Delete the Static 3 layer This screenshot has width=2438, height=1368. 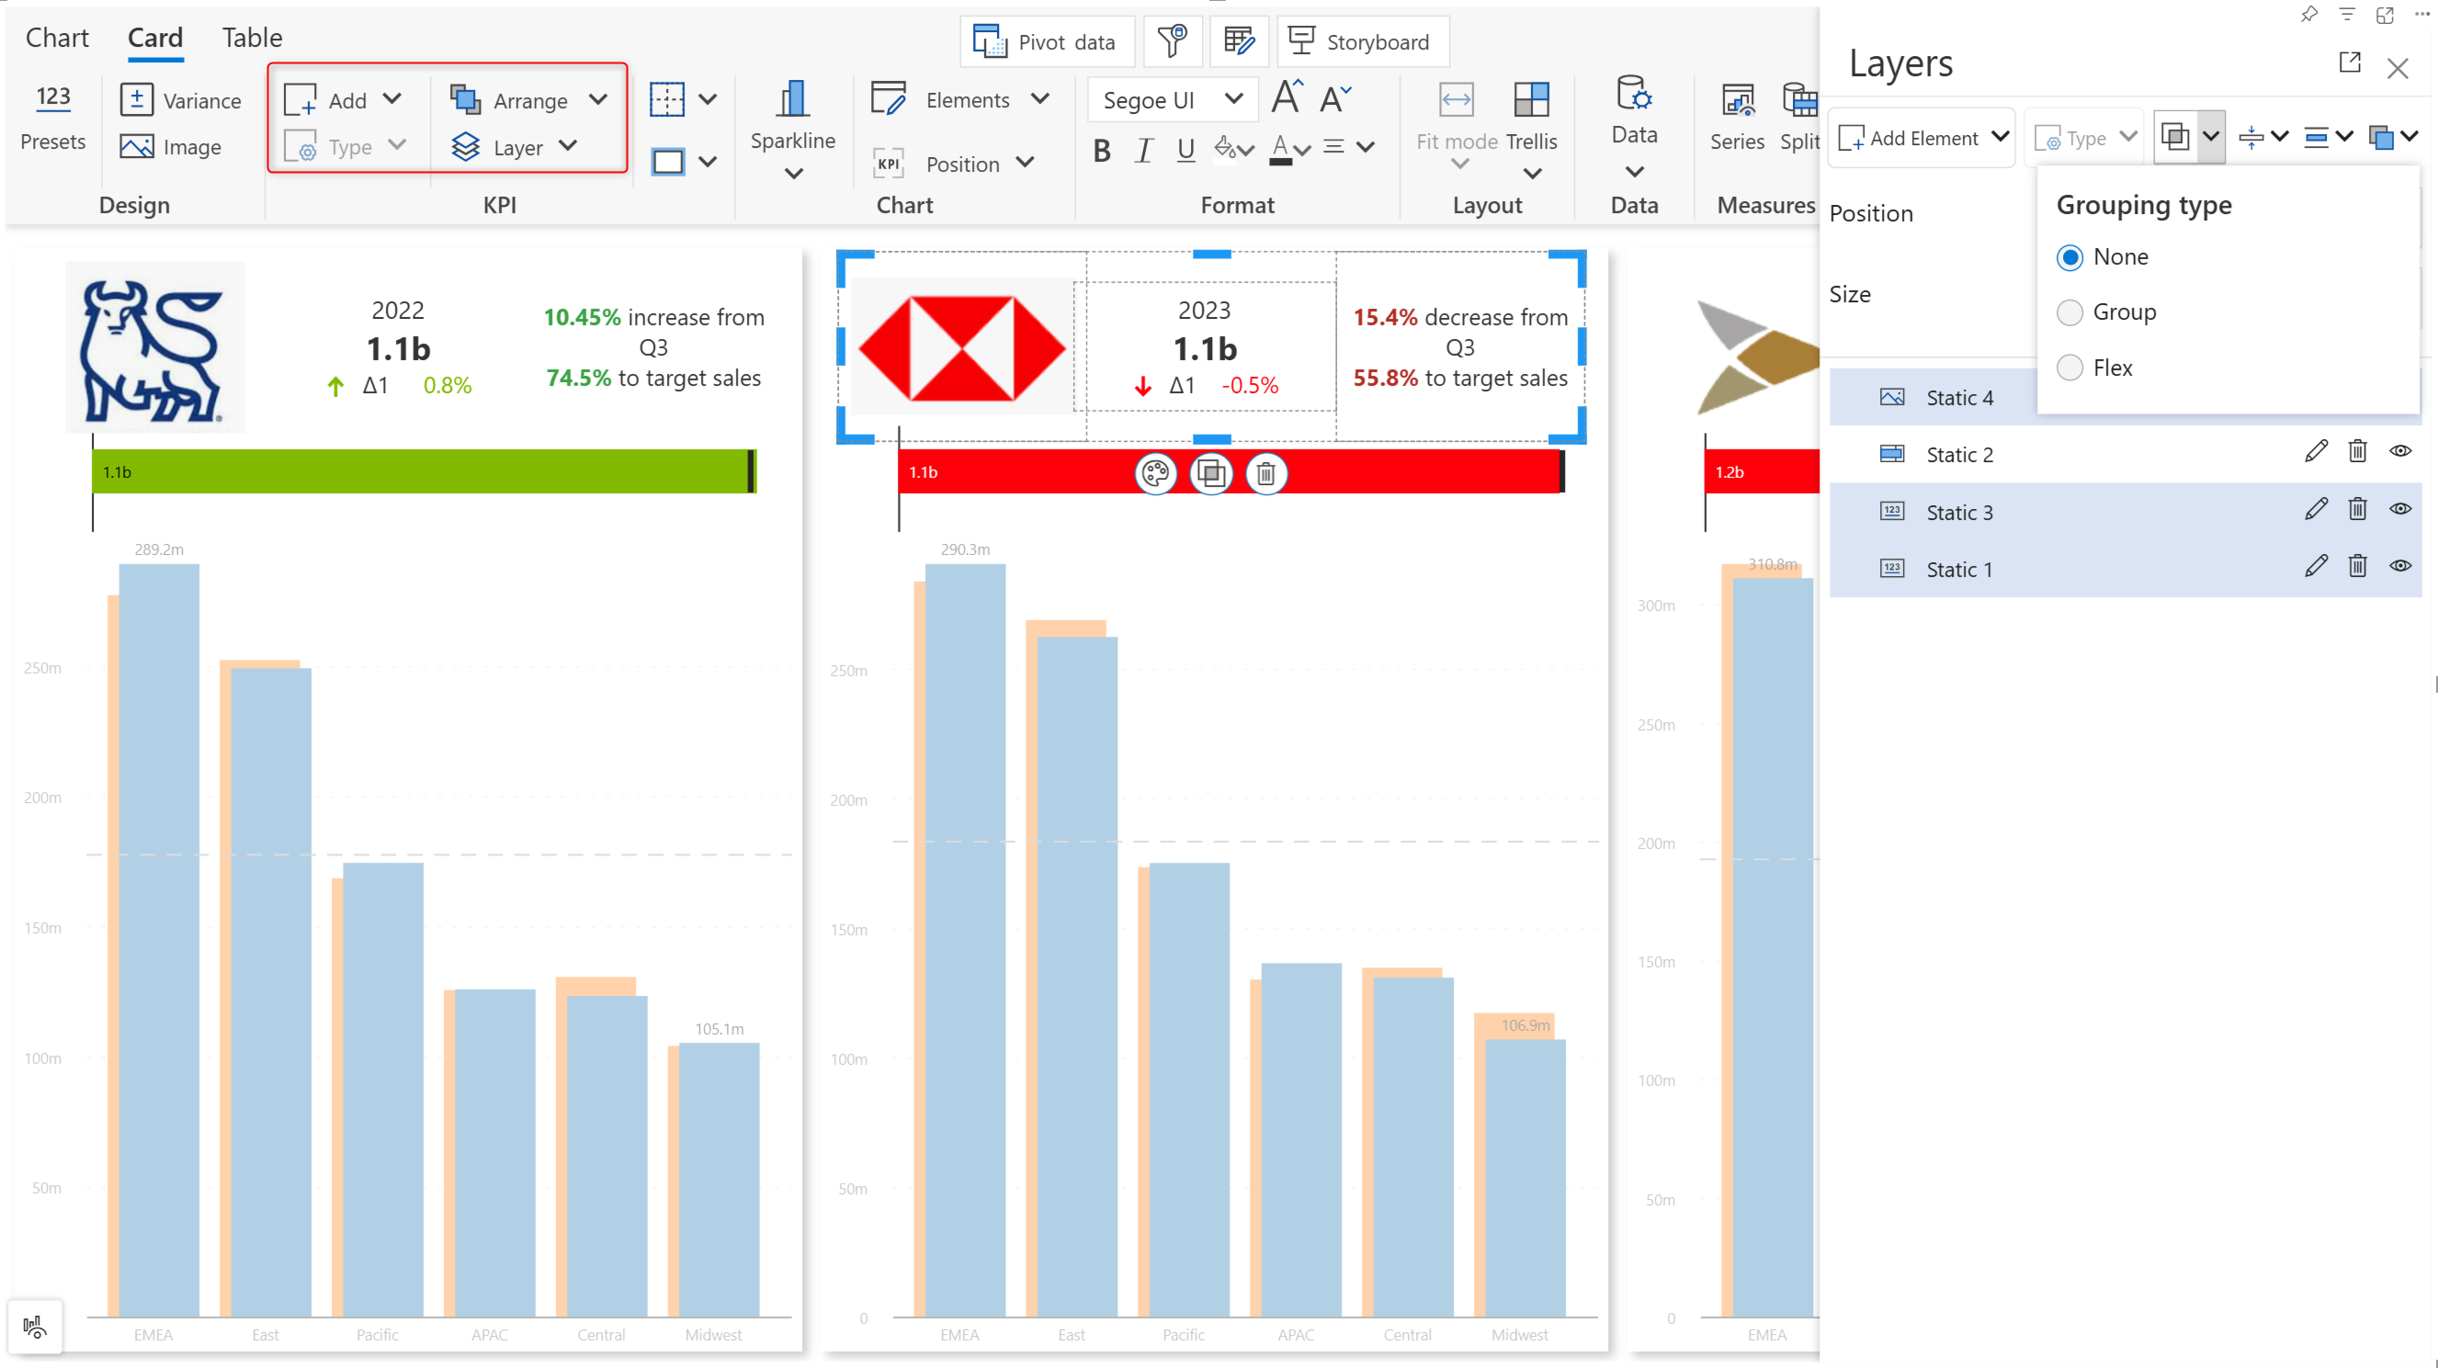pyautogui.click(x=2357, y=509)
